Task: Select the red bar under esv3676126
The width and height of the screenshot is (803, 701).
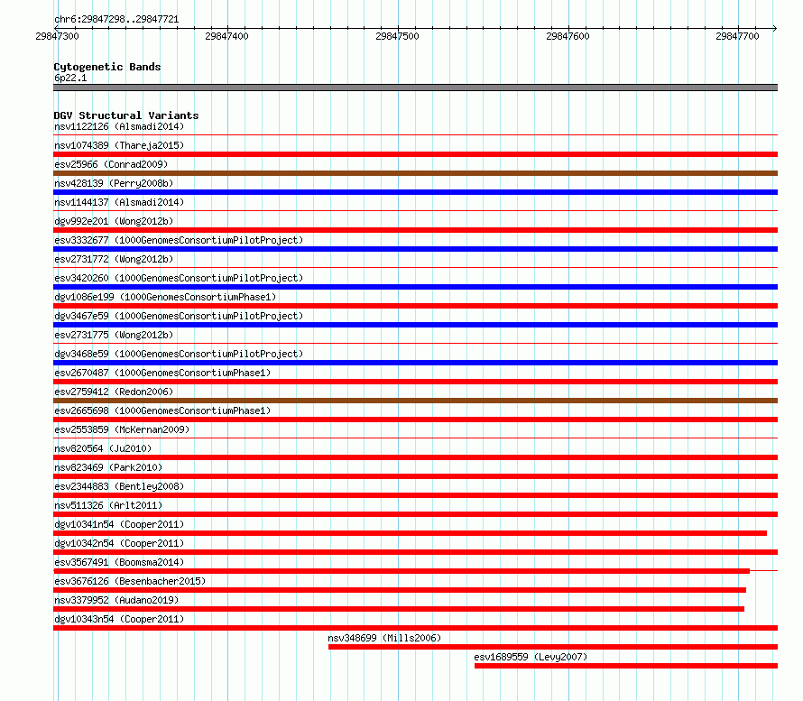Action: tap(400, 590)
